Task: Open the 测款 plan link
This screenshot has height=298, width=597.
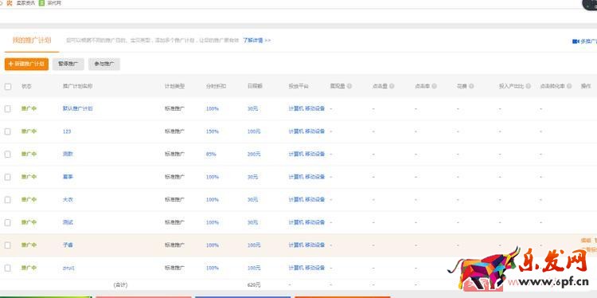Action: point(68,155)
